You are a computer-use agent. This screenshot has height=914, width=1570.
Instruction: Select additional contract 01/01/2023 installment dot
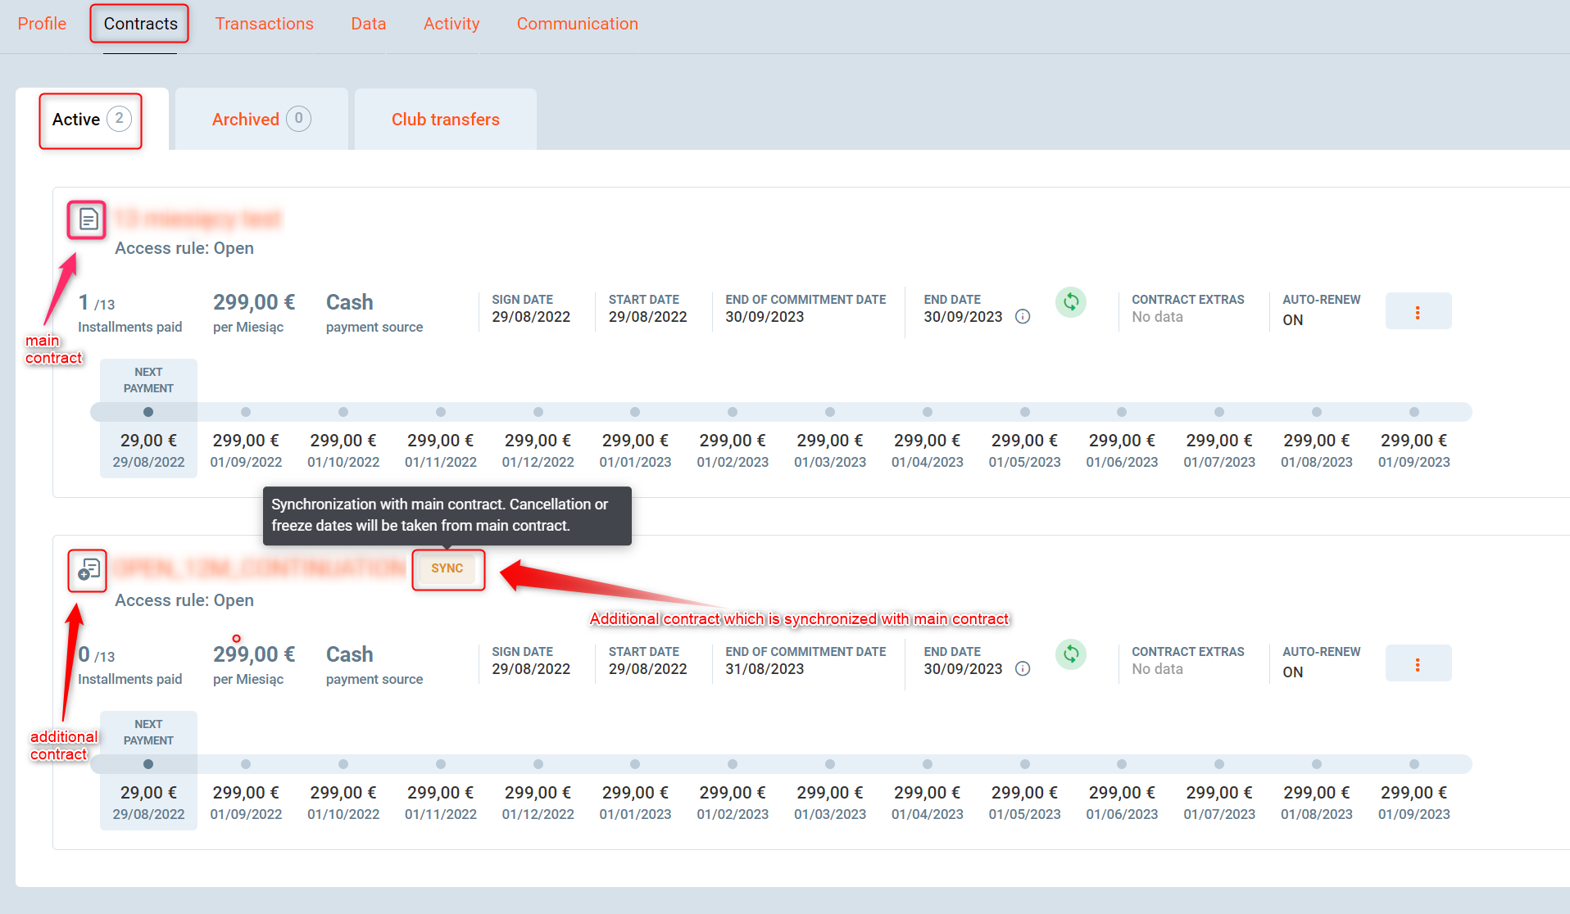point(635,764)
